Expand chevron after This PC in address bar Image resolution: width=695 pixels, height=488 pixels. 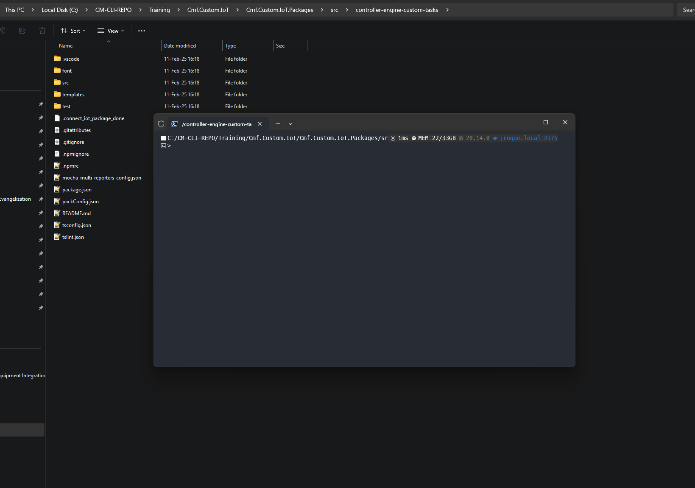(x=33, y=10)
